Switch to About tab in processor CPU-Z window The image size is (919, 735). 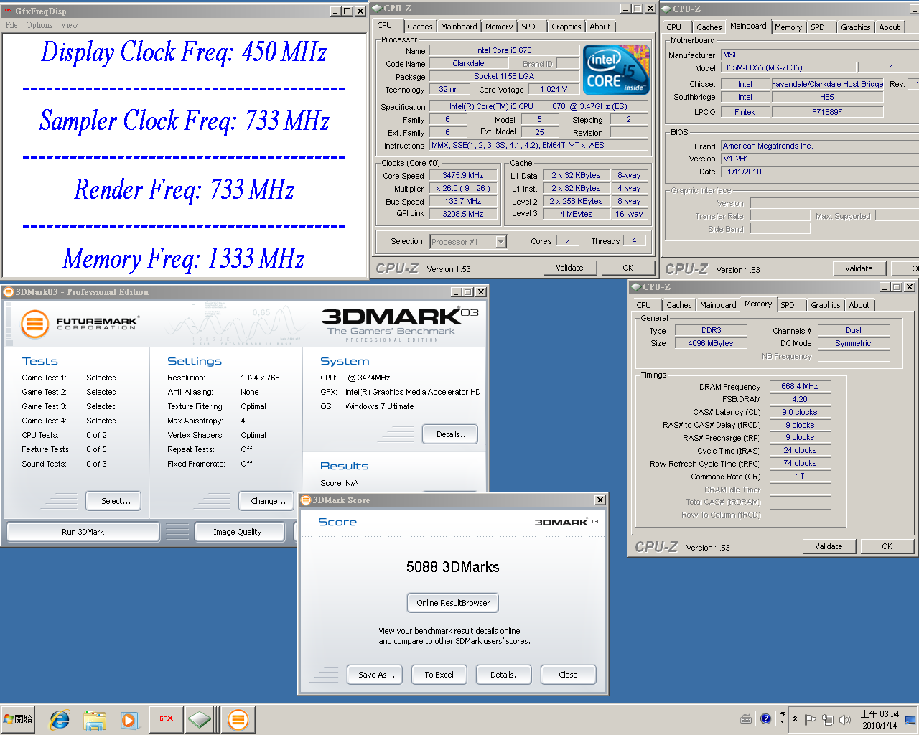tap(600, 27)
